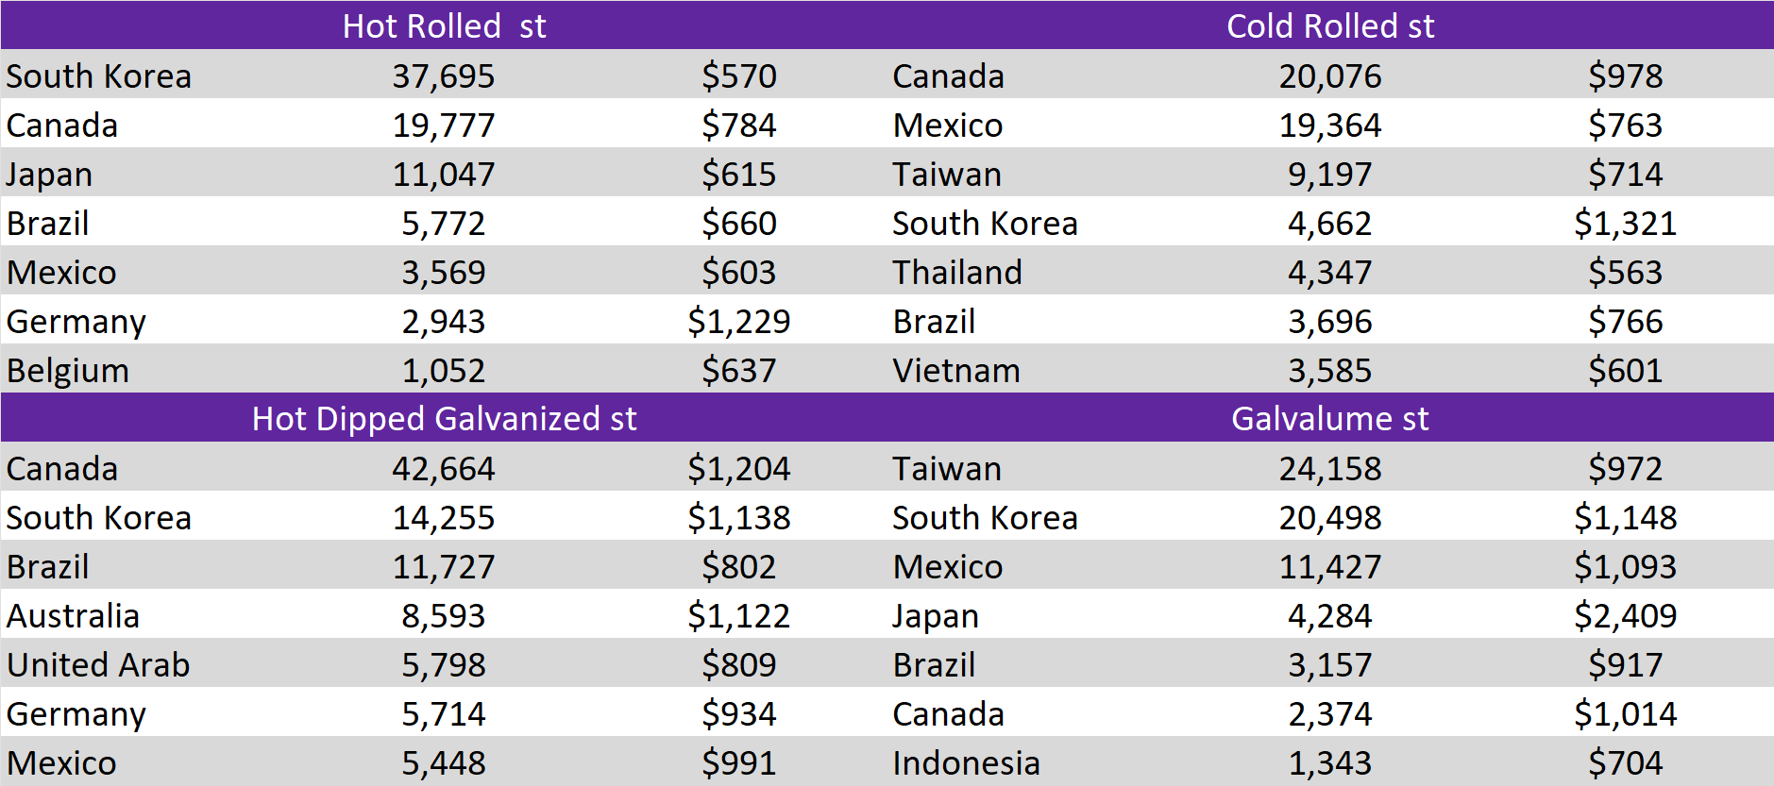Image resolution: width=1774 pixels, height=786 pixels.
Task: Click the Vietnam country cell
Action: tap(955, 370)
